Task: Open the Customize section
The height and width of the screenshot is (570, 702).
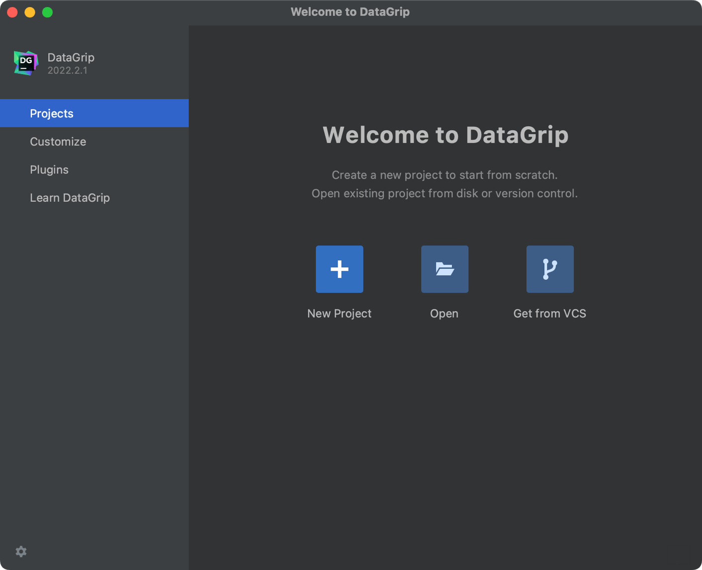Action: click(x=58, y=142)
